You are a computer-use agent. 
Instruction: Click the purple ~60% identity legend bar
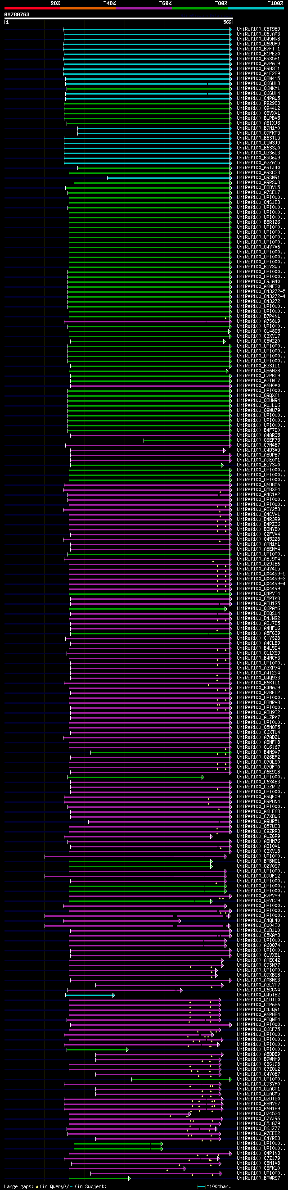pyautogui.click(x=144, y=8)
